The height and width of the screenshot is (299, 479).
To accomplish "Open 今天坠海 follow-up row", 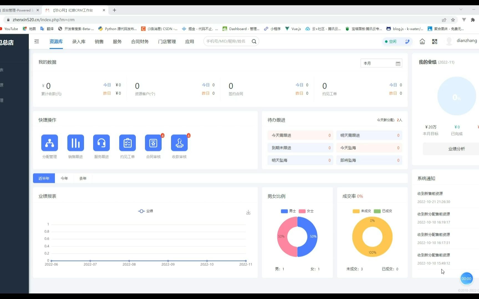I will pos(369,148).
